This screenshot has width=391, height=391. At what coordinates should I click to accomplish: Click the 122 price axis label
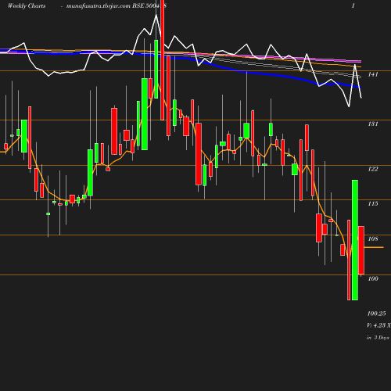pyautogui.click(x=373, y=169)
